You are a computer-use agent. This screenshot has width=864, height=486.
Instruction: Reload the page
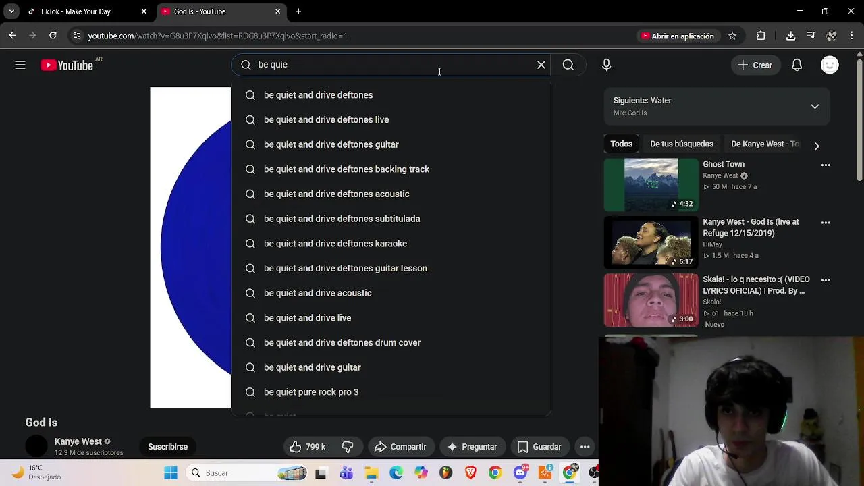53,36
